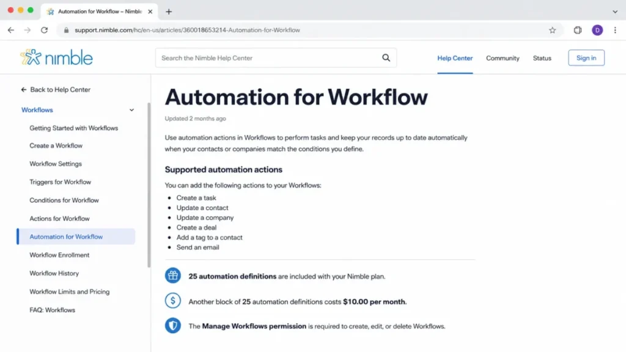Click the dollar sign pricing icon
The width and height of the screenshot is (626, 352).
173,301
